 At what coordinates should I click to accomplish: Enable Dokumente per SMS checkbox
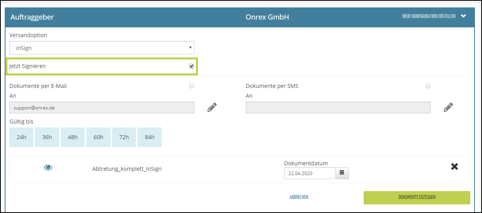[x=428, y=86]
